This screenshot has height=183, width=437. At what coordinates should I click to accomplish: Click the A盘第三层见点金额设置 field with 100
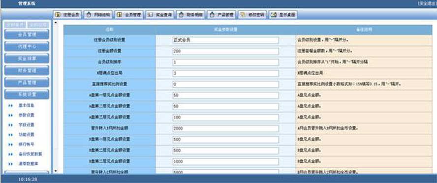tap(225, 118)
